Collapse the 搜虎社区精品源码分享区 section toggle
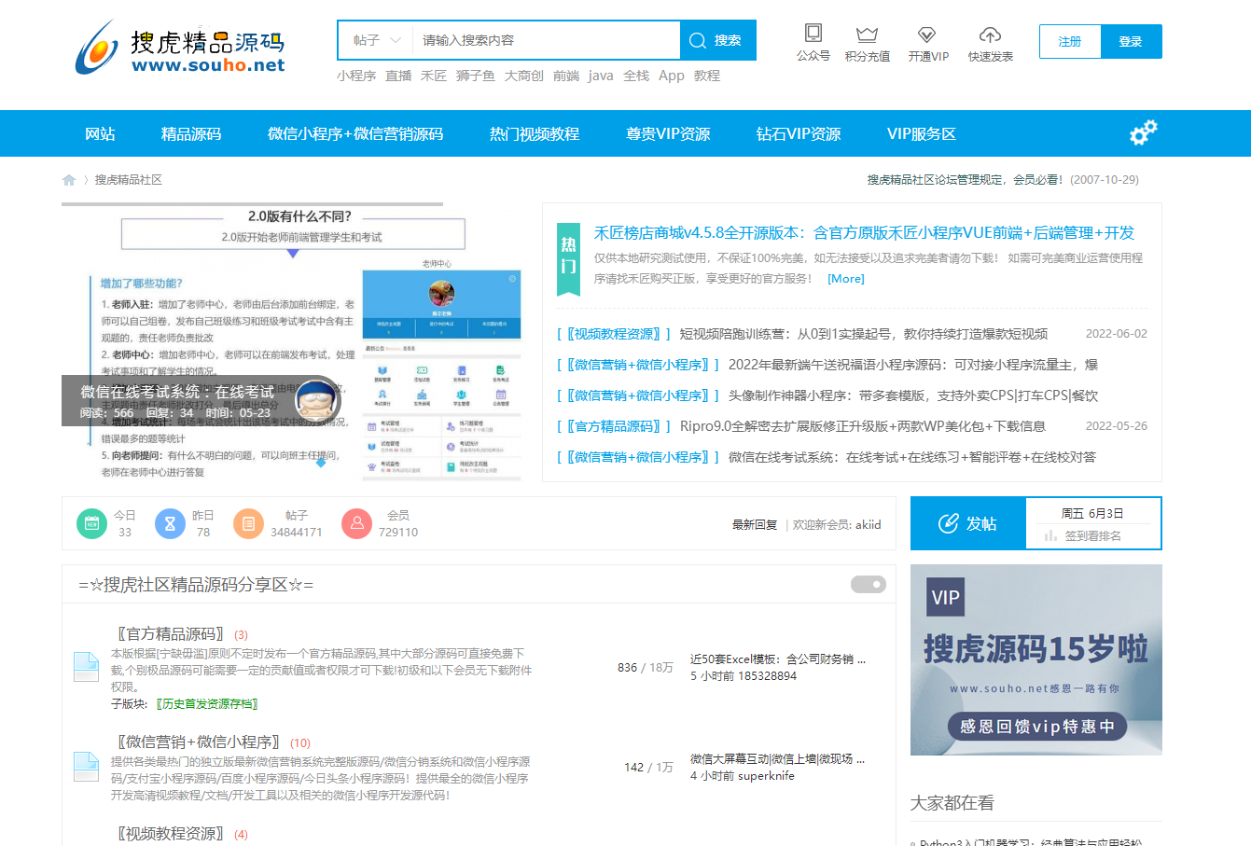Screen dimensions: 1251x846 click(869, 585)
